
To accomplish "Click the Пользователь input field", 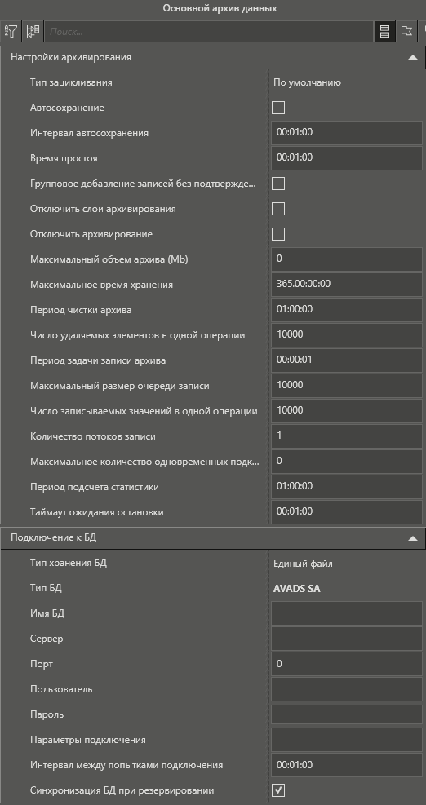I will pyautogui.click(x=347, y=689).
